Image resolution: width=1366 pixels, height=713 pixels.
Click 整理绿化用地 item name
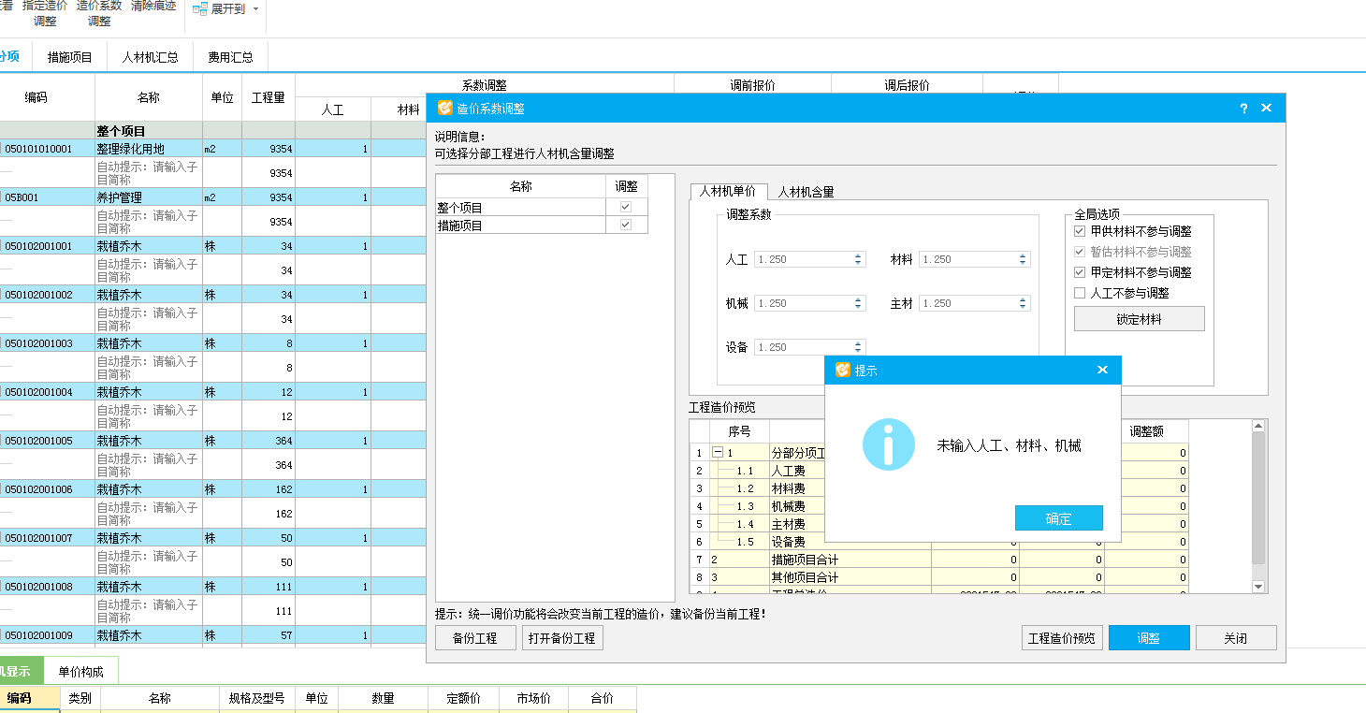click(131, 149)
